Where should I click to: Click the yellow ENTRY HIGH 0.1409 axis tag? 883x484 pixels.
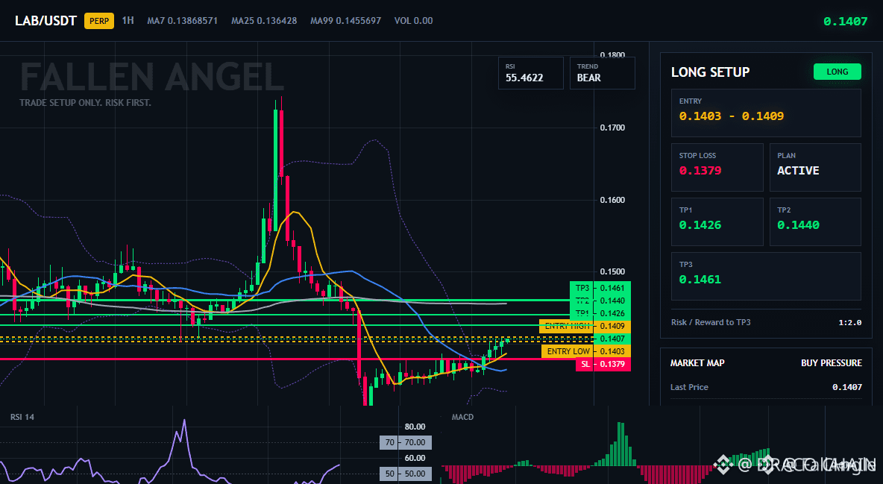coord(585,326)
